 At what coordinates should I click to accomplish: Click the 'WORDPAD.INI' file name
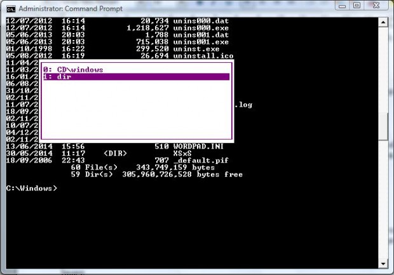coord(198,147)
